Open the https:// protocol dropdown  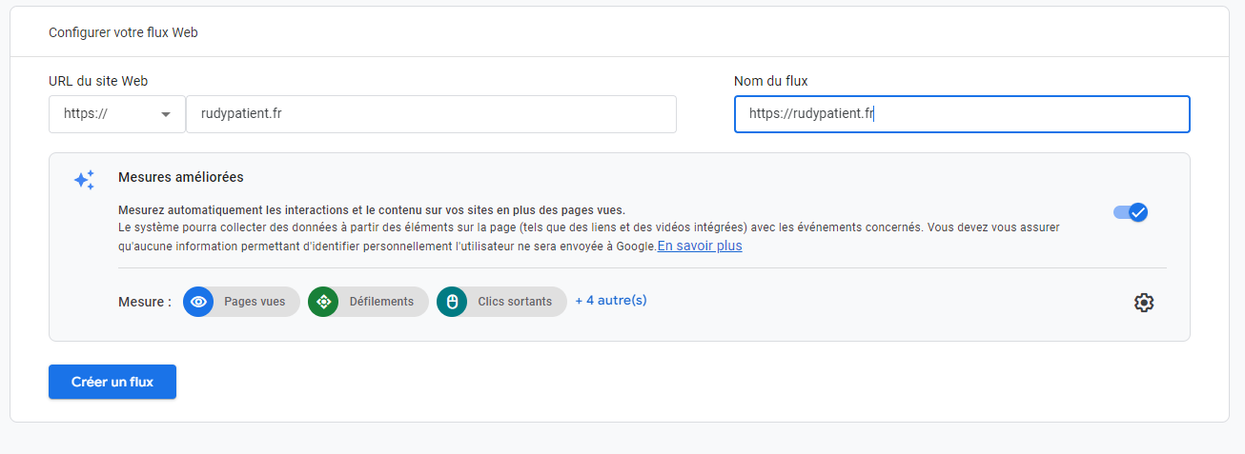pos(116,114)
